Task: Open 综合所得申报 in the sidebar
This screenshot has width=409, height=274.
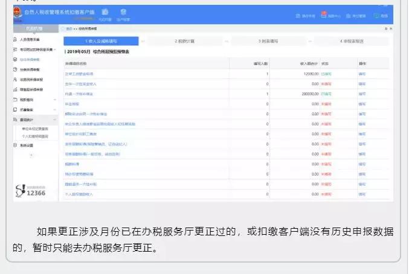Action: tap(30, 60)
